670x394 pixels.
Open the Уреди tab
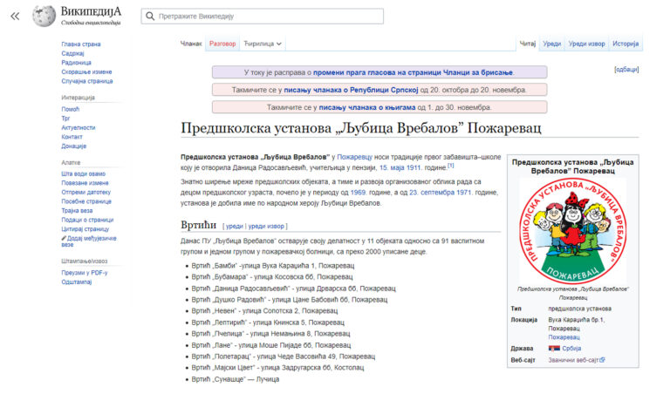pos(551,44)
